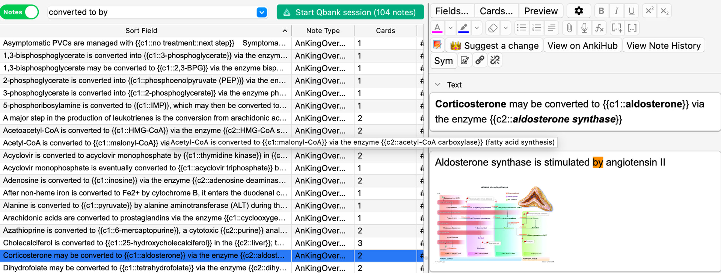The width and height of the screenshot is (721, 273).
Task: Click the Start Qbank session button
Action: pos(350,12)
